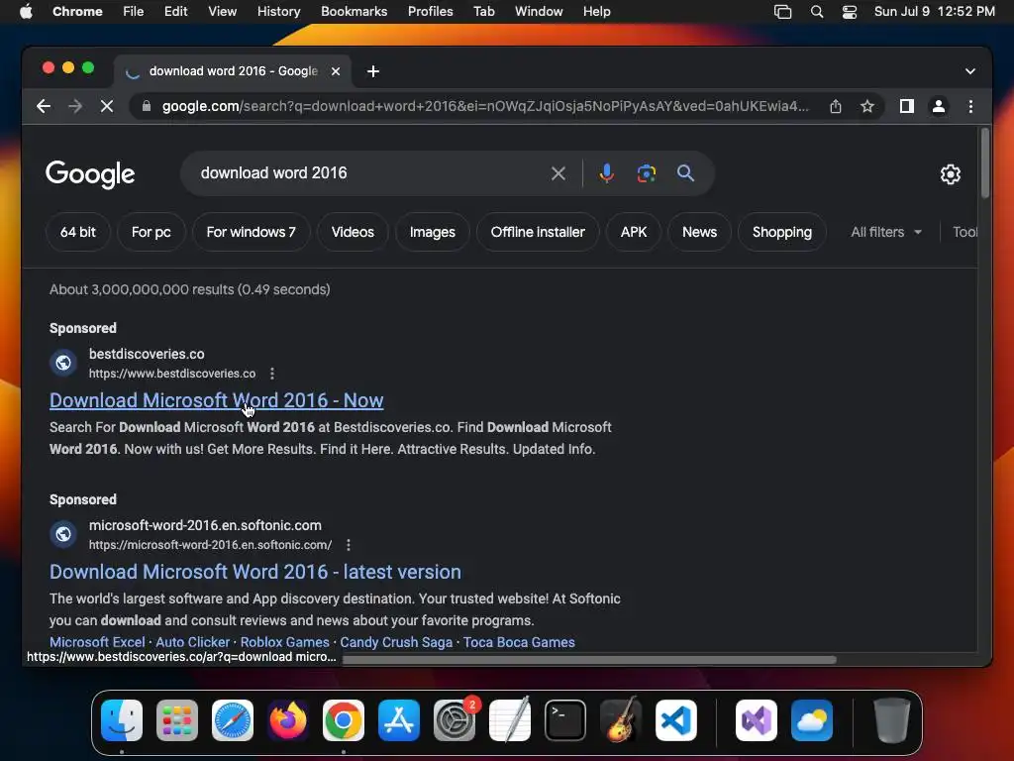Image resolution: width=1014 pixels, height=761 pixels.
Task: Open Control Center in menu bar
Action: 849,12
